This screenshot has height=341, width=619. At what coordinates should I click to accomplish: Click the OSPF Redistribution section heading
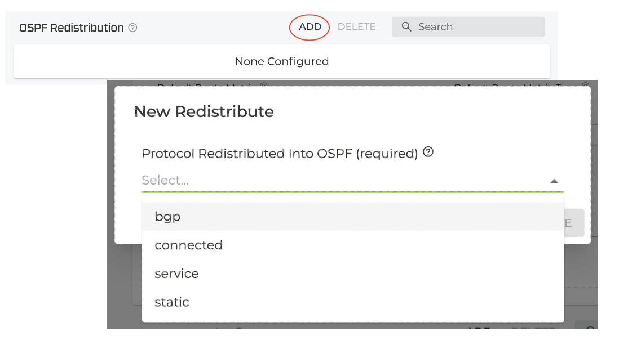(72, 28)
